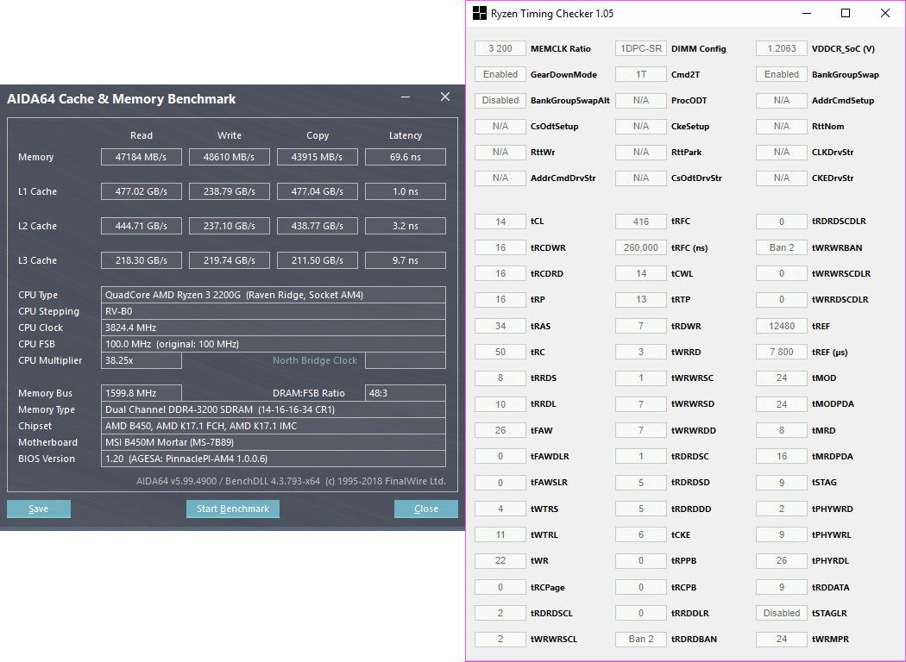Select the Memory Latency 69.6 ns value
The width and height of the screenshot is (906, 662).
(406, 157)
